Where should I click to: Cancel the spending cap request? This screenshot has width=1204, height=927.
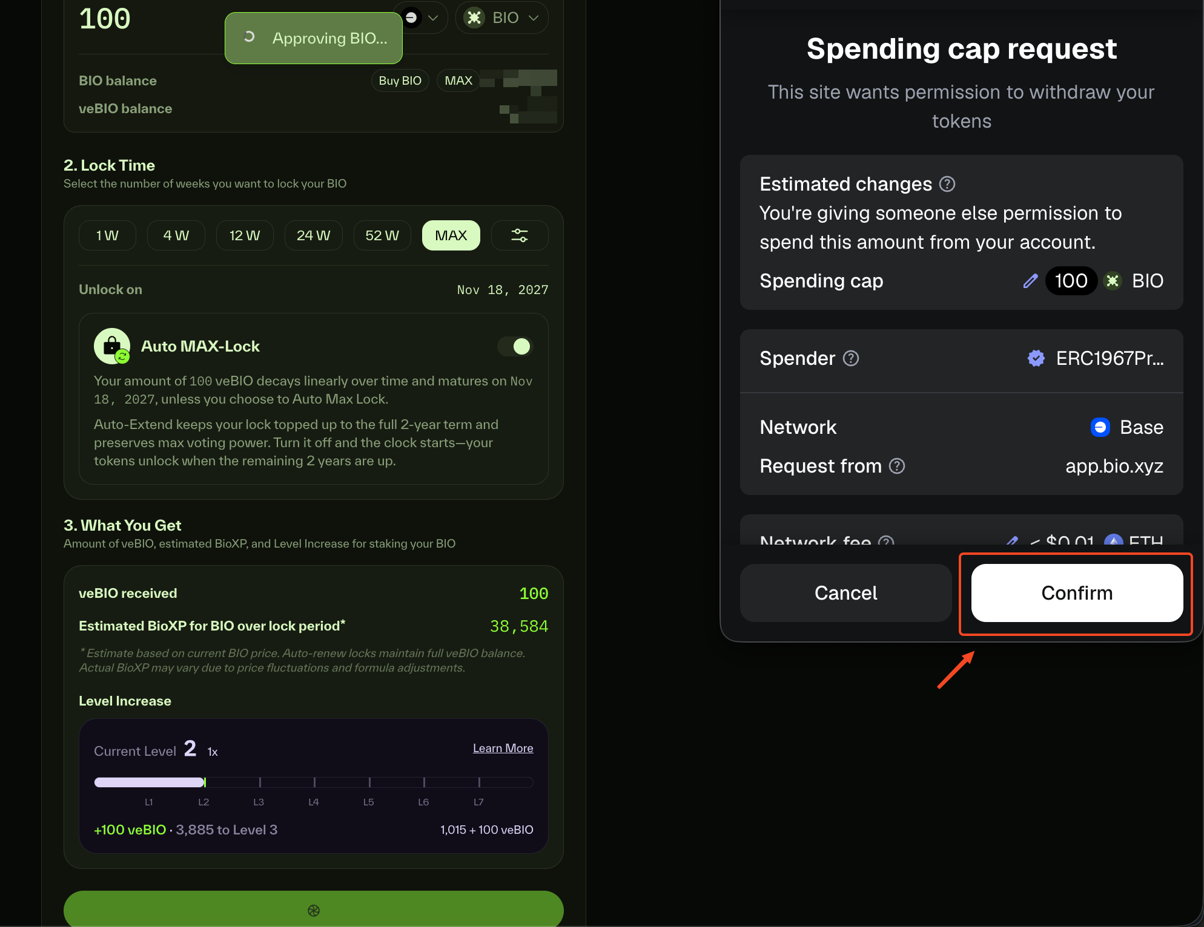(x=845, y=593)
